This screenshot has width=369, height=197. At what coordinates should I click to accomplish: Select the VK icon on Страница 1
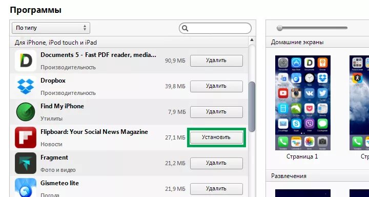pos(309,93)
